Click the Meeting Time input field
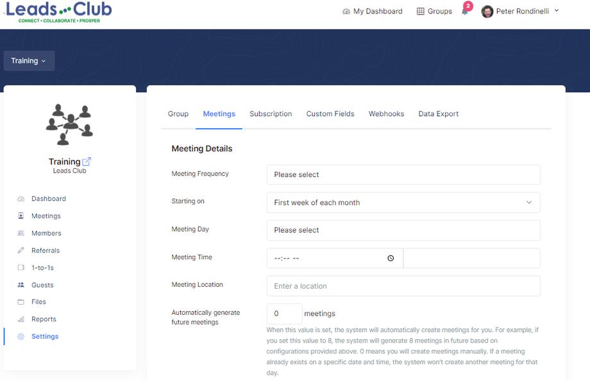Screen dimensions: 590x381 coord(335,258)
